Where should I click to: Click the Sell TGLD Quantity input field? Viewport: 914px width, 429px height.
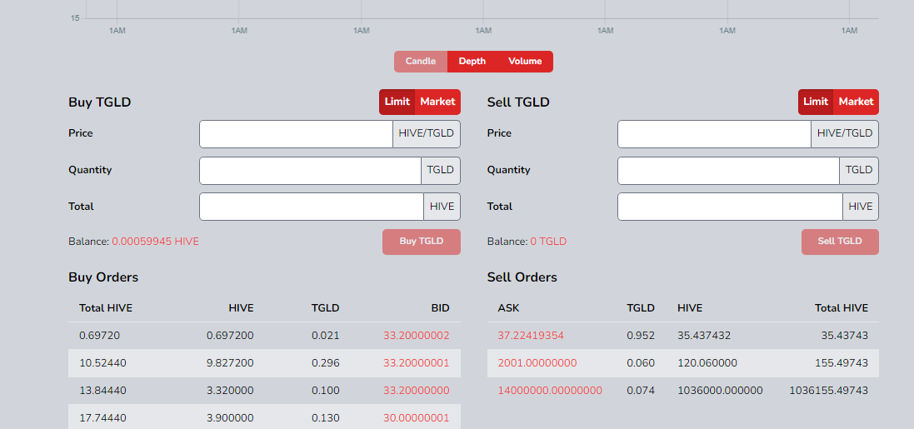[x=728, y=171]
